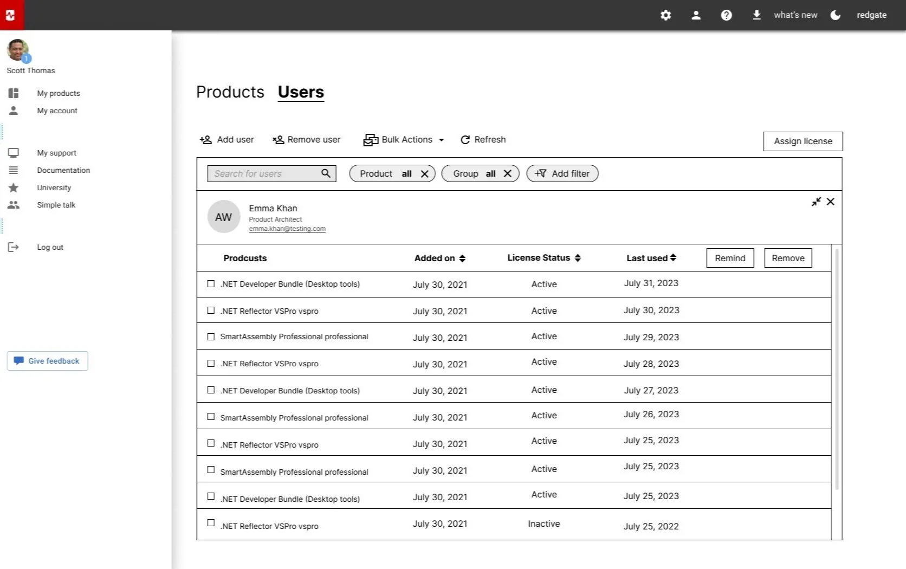Check .NET Reflector VSPro row used July 30, 2023
The image size is (906, 569).
211,311
